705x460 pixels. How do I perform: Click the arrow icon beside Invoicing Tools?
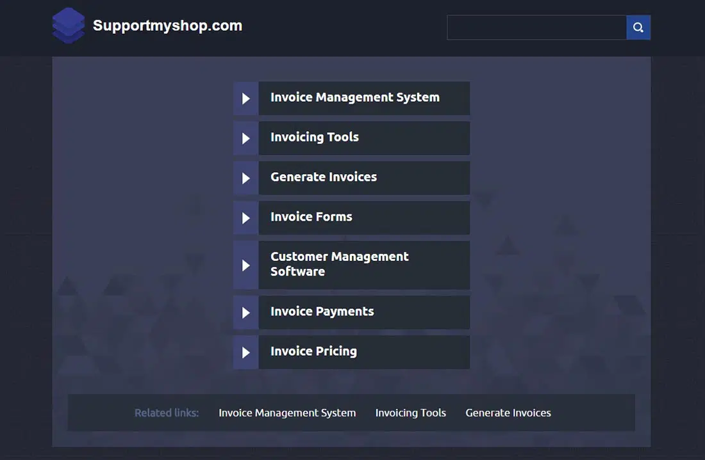pyautogui.click(x=246, y=138)
